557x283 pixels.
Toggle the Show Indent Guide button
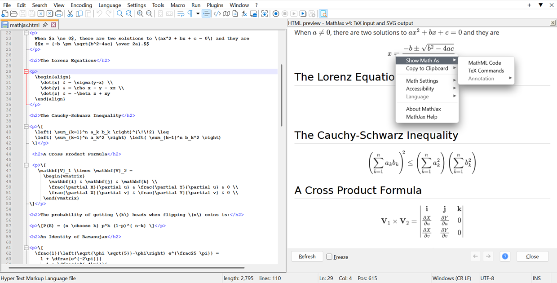click(x=206, y=14)
